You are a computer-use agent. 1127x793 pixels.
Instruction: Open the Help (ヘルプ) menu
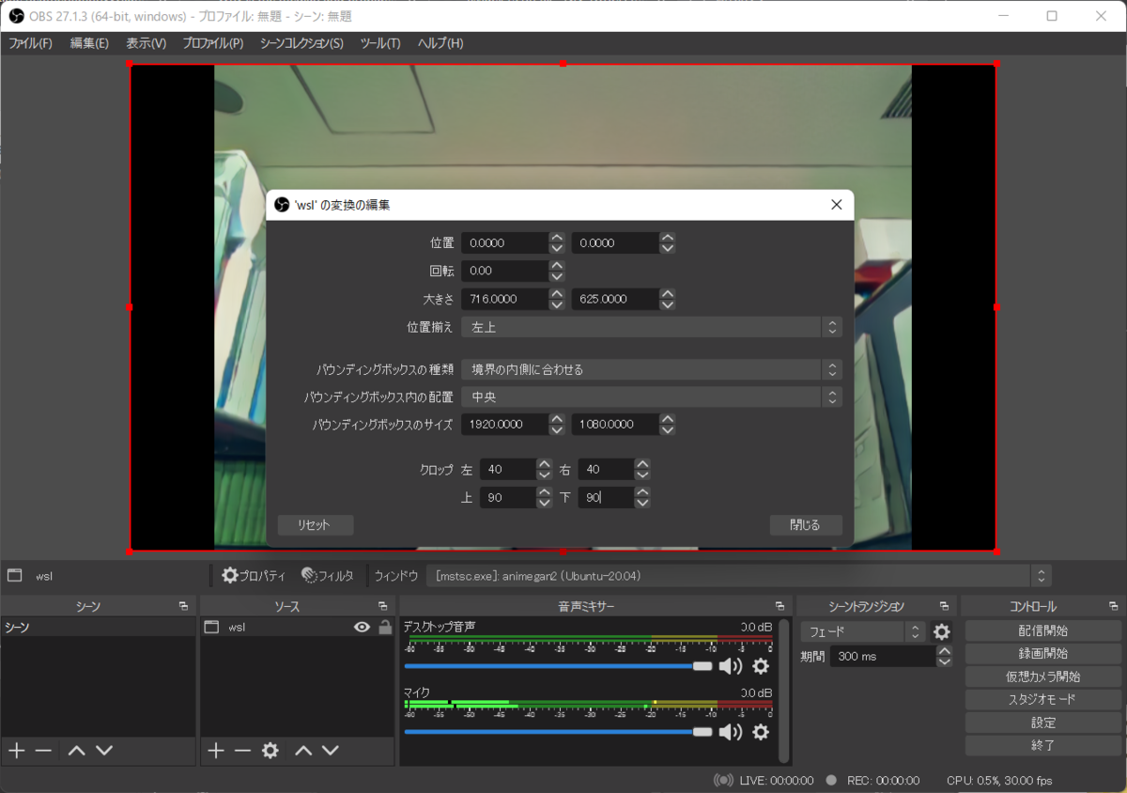[440, 43]
